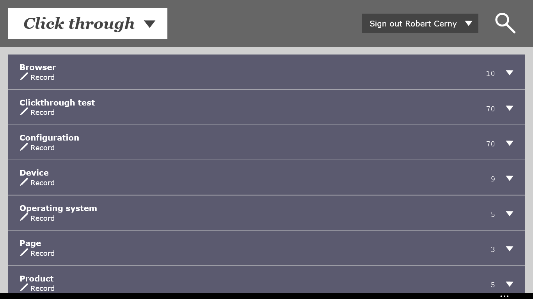Click the pencil icon under Page

pyautogui.click(x=24, y=253)
